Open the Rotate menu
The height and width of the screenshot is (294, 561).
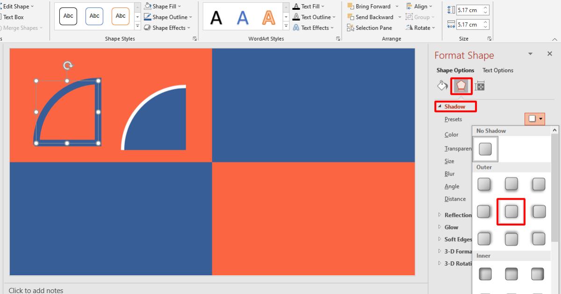[x=420, y=28]
